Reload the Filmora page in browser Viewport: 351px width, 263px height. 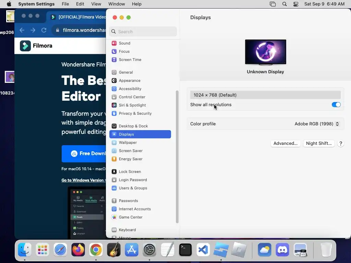(x=44, y=30)
